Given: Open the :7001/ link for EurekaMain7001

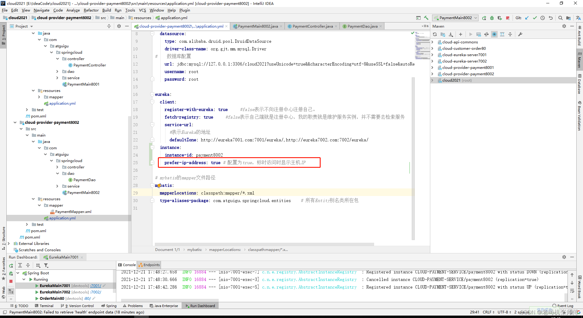Looking at the screenshot, I should [96, 286].
